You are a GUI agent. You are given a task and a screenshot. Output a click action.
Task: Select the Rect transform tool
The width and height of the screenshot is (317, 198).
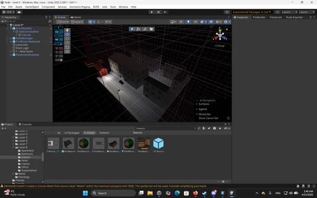coord(67,47)
